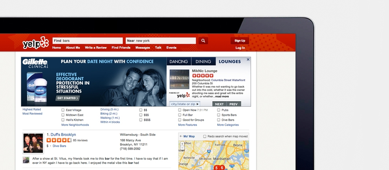Viewport: 389px width, 170px height.
Task: Expand More Neighborhoods list
Action: coord(75,125)
